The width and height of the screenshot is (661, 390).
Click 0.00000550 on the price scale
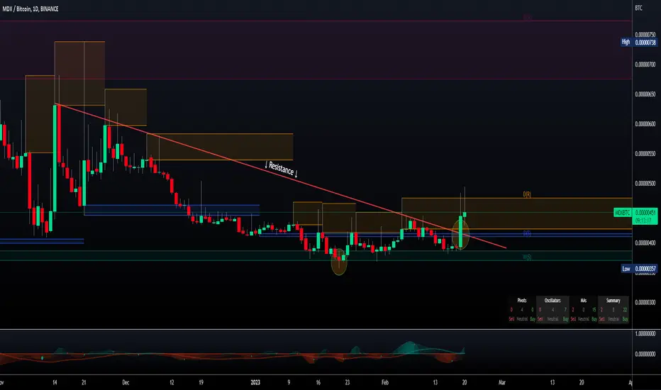pyautogui.click(x=645, y=154)
